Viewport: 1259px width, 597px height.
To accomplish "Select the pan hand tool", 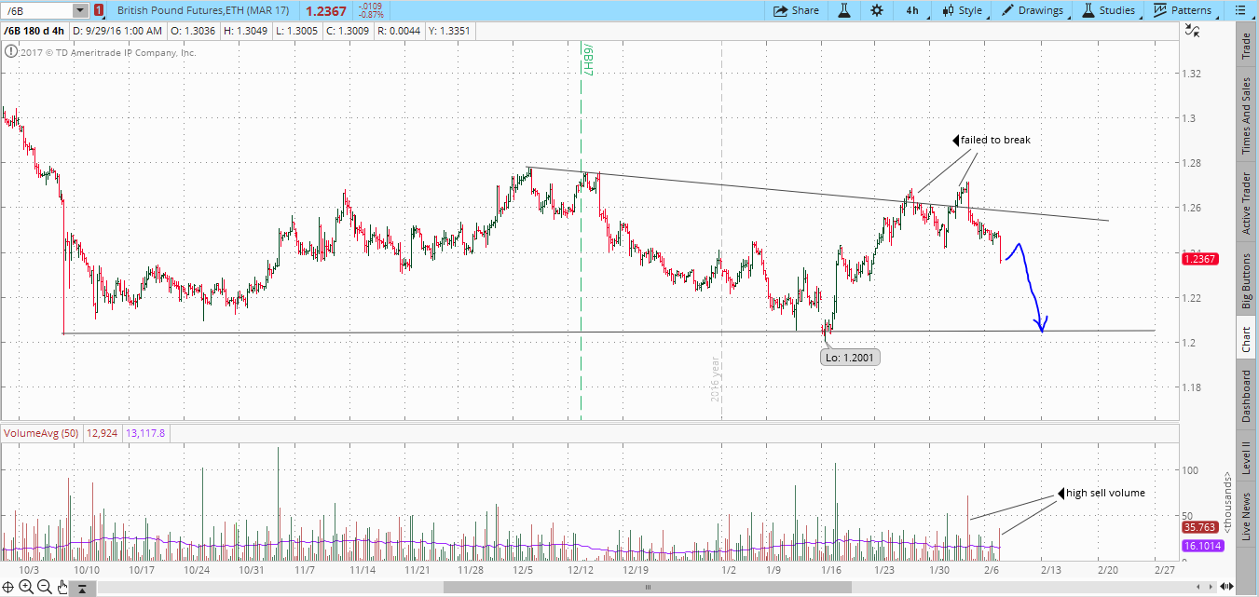I will tap(62, 587).
